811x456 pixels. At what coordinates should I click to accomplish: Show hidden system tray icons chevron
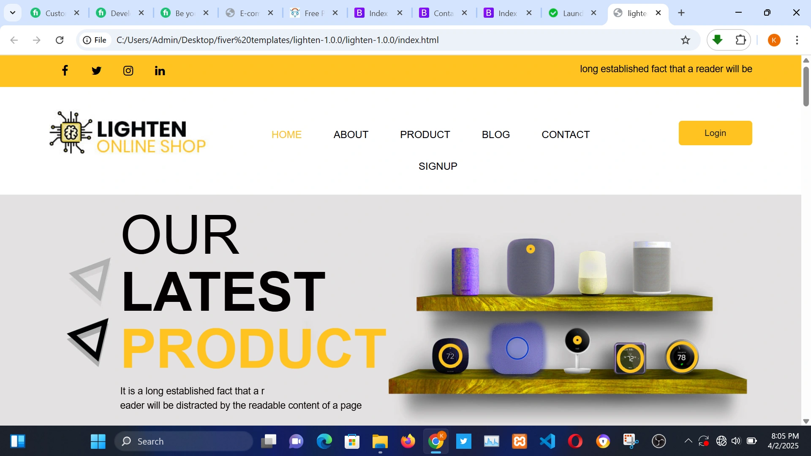click(688, 441)
